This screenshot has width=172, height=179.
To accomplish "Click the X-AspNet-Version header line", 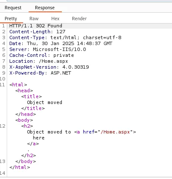I will (49, 67).
